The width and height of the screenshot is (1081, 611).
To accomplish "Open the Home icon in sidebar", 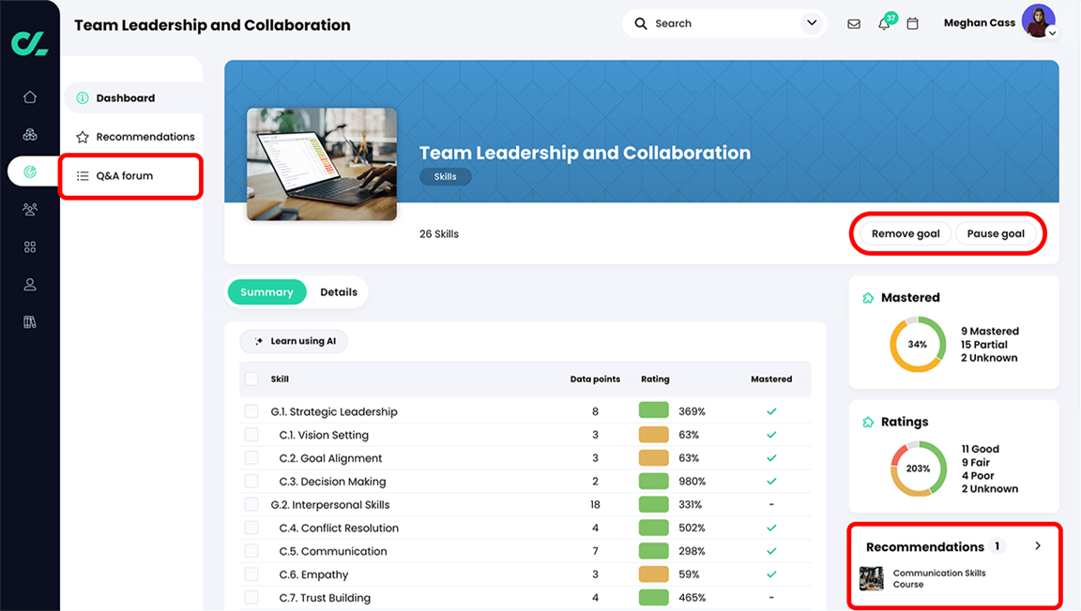I will coord(29,96).
